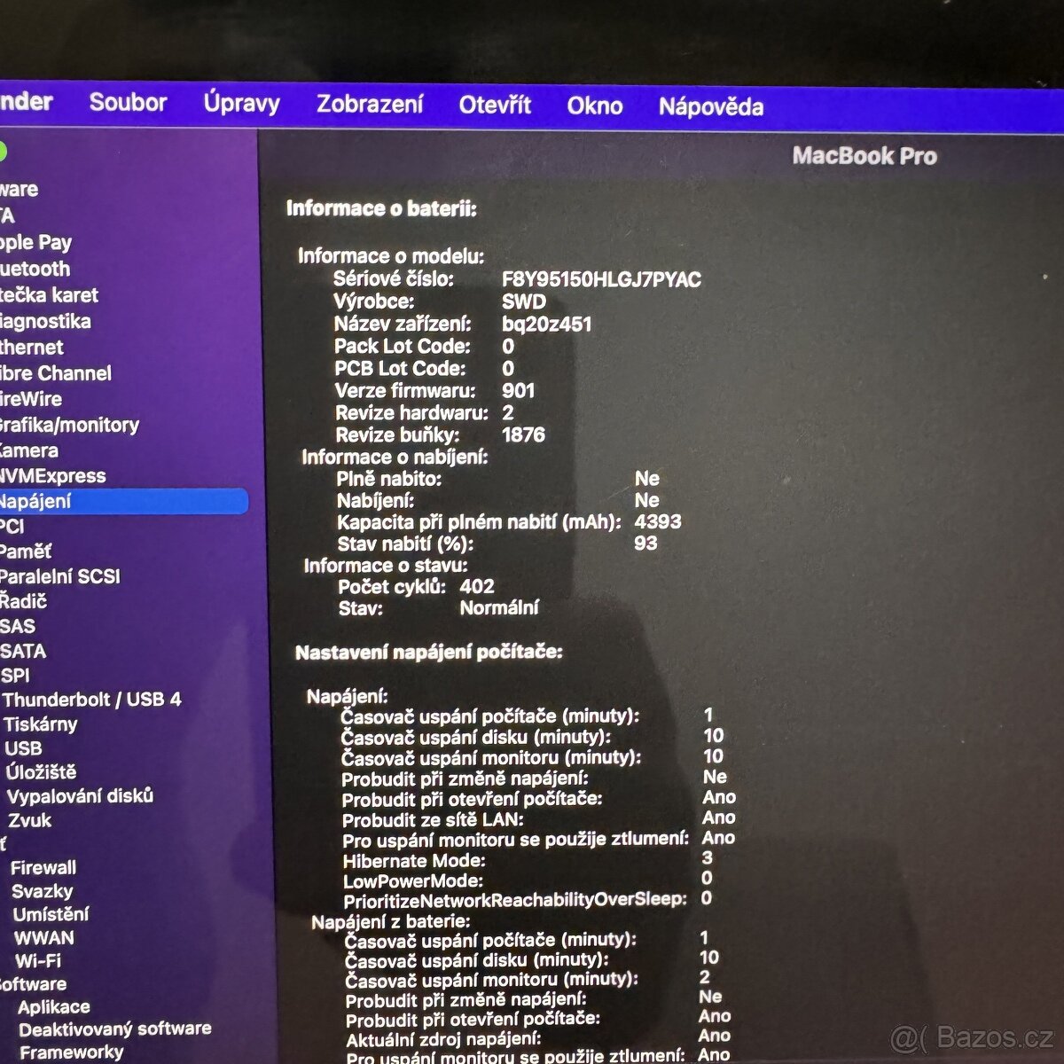Select Paměť in the sidebar
Viewport: 1064px width, 1064px height.
tap(26, 551)
